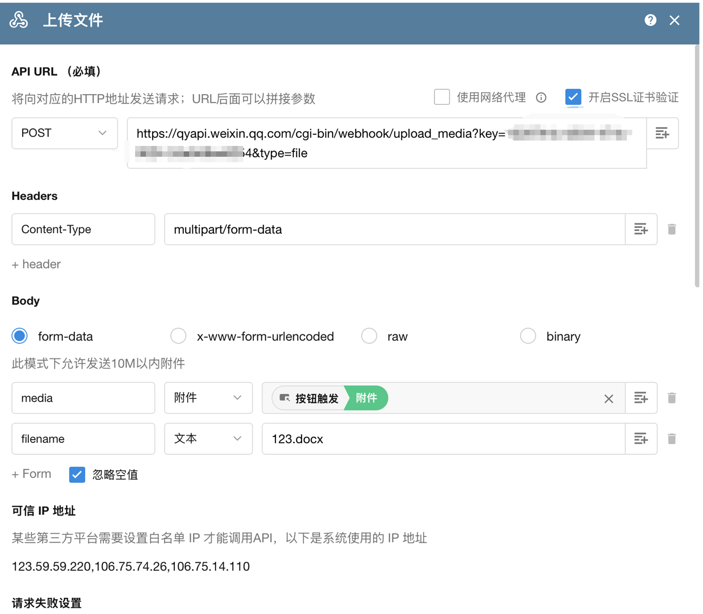The image size is (703, 614).
Task: Enable the 使用网络代理 checkbox
Action: pos(442,97)
